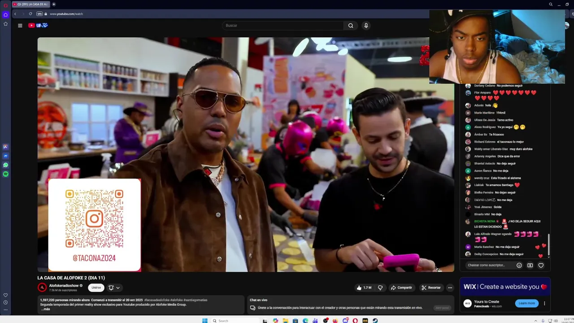Click the #santiagomatias hashtag
Screen dimensions: 574x323
pyautogui.click(x=195, y=300)
